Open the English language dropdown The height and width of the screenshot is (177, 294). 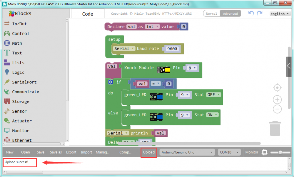pos(280,14)
